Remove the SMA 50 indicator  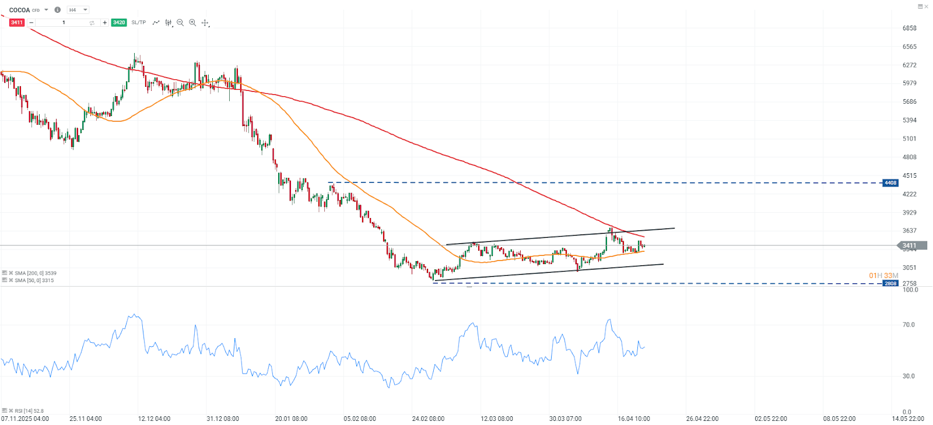[x=11, y=280]
